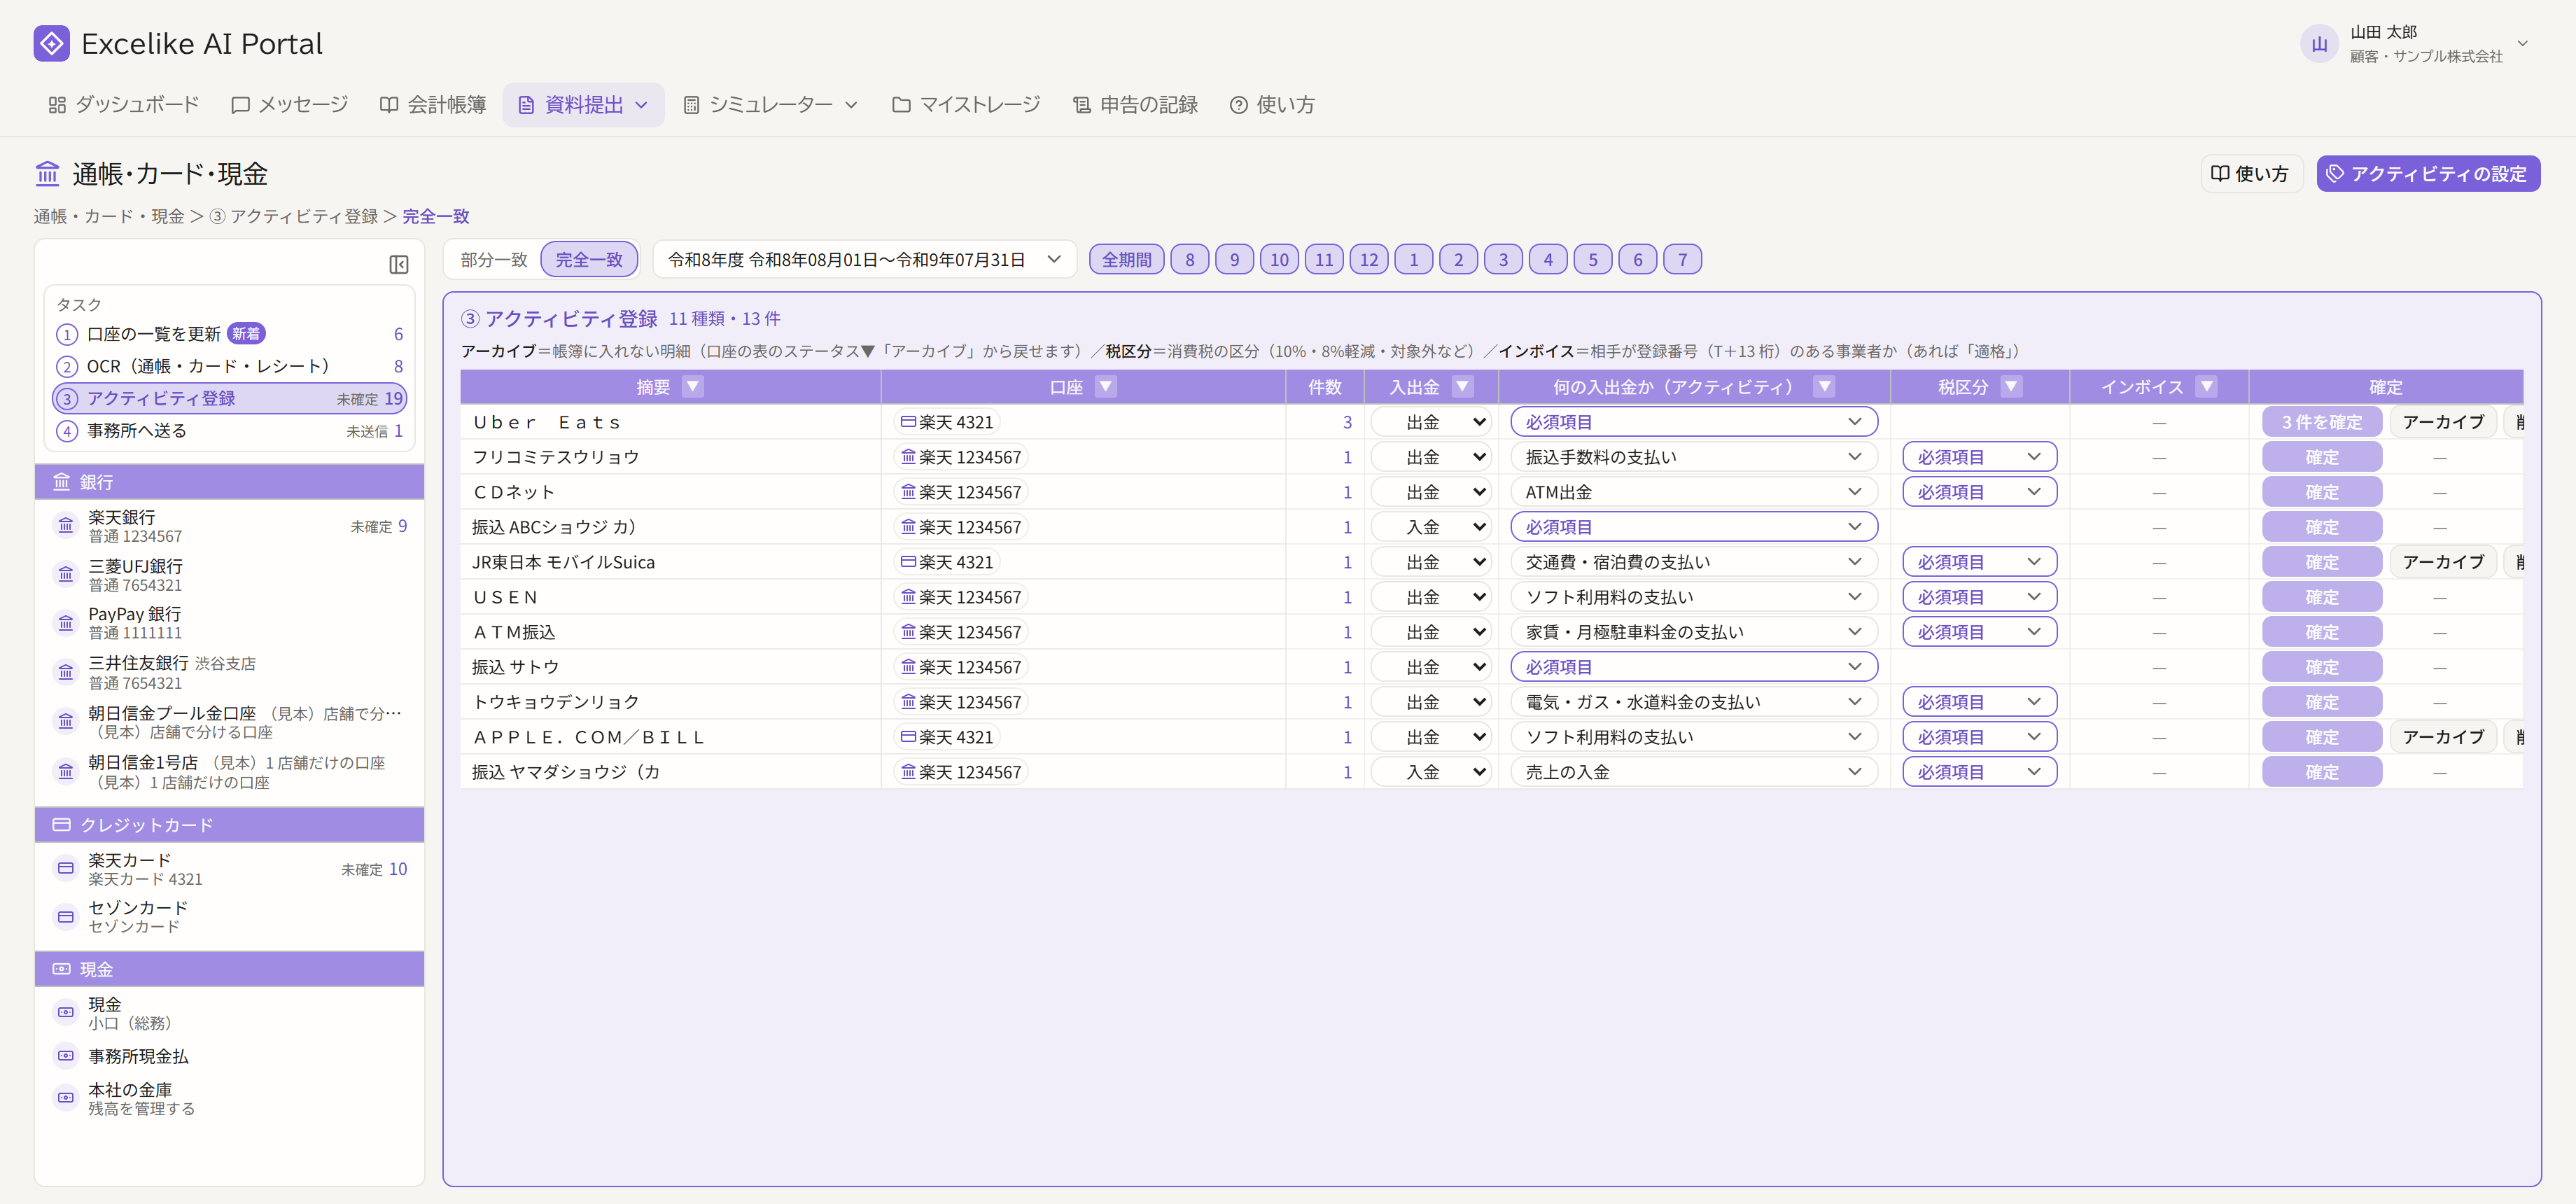This screenshot has height=1204, width=2576.
Task: Click the bank icon beside 楽天銀行
Action: (x=66, y=526)
